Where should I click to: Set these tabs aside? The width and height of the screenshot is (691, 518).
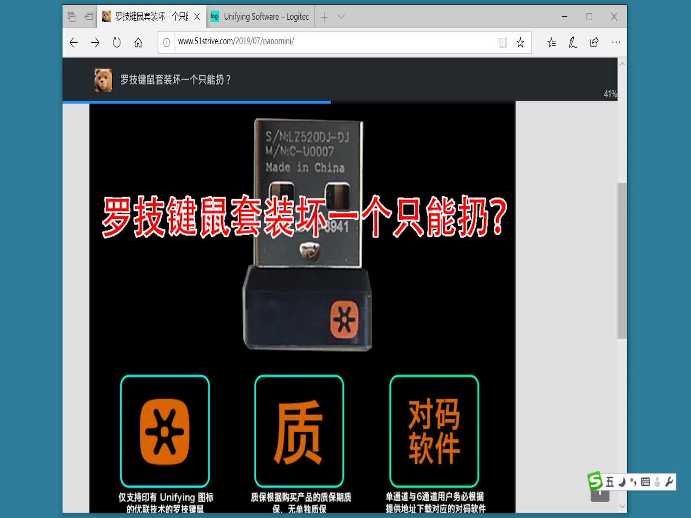coord(89,17)
